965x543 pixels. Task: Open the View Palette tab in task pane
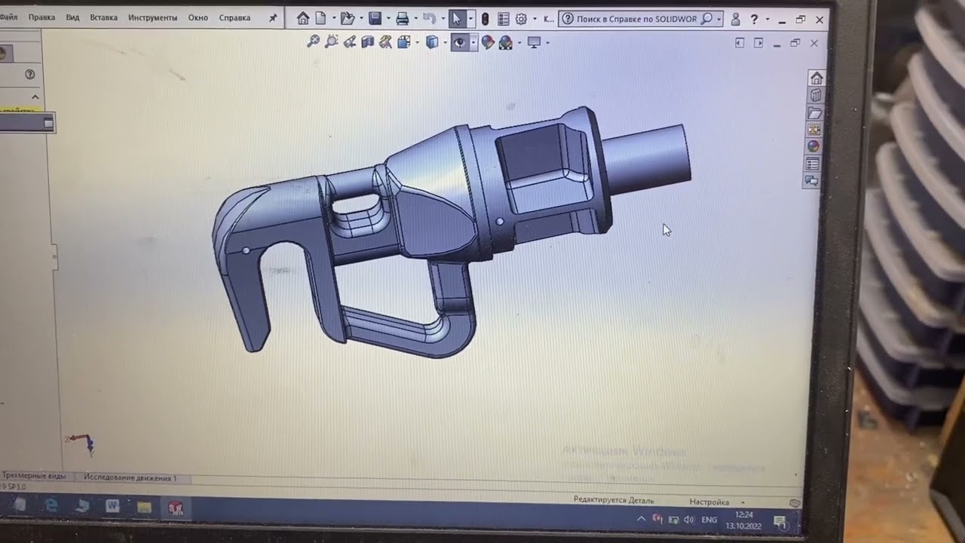click(x=813, y=130)
